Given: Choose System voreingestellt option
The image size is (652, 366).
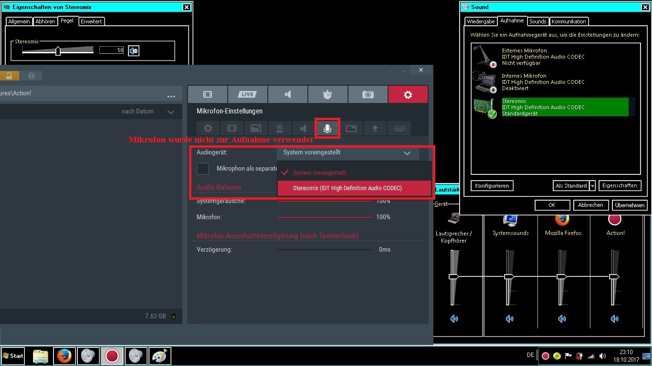Looking at the screenshot, I should point(354,173).
